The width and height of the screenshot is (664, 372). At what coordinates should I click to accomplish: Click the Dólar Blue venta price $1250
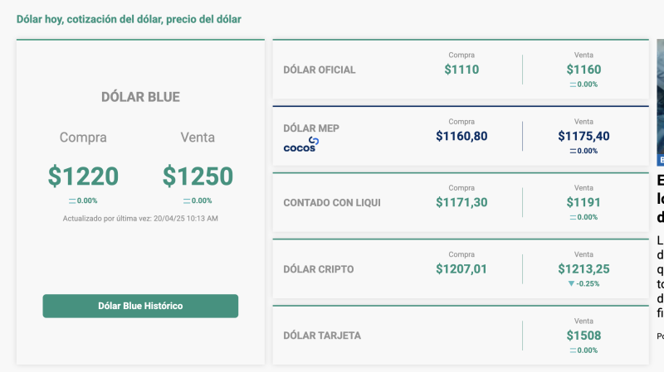198,176
